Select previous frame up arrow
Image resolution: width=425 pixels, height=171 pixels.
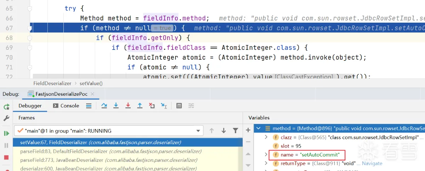click(212, 131)
